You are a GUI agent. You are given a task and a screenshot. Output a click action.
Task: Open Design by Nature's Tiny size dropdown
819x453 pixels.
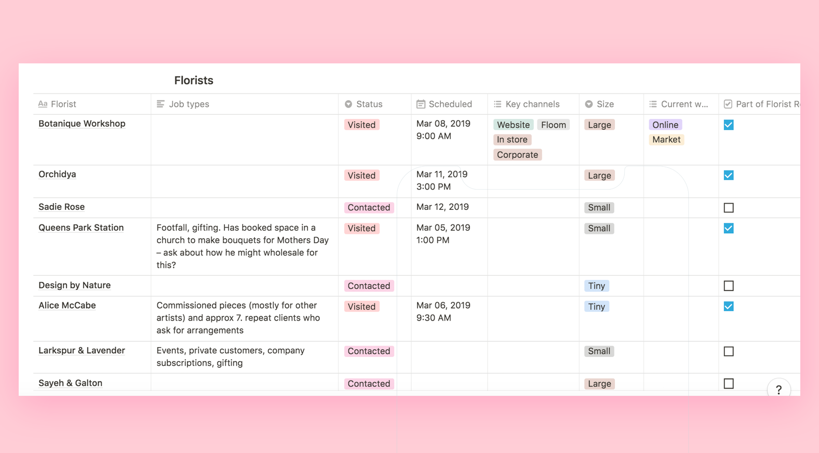[x=596, y=286]
